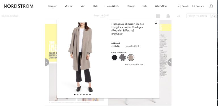218x106 pixels.
Task: Click the Search This Catalog field
Action: click(198, 16)
